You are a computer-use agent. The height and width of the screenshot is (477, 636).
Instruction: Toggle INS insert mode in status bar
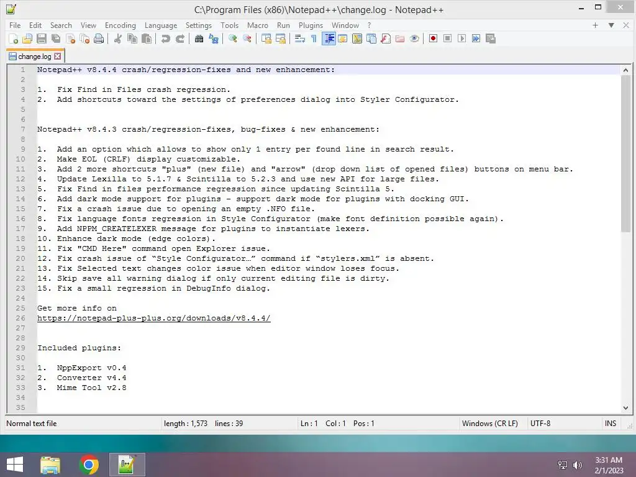(610, 424)
